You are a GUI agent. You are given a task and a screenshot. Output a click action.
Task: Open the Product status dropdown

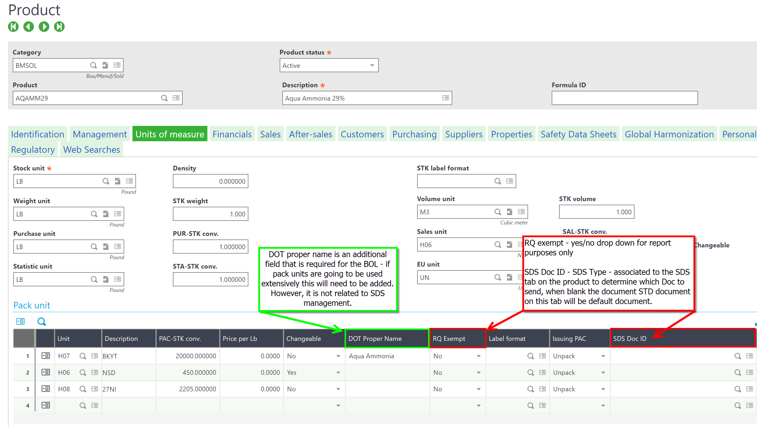(x=372, y=65)
